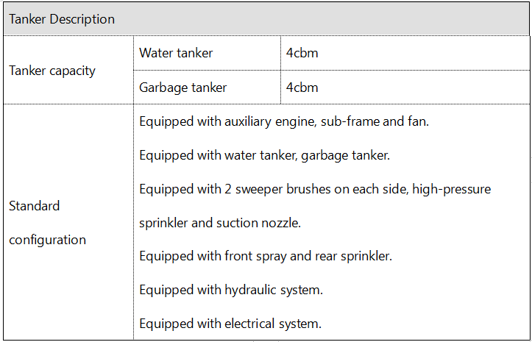Click the Water tanker label cell
The width and height of the screenshot is (532, 342).
[x=207, y=53]
